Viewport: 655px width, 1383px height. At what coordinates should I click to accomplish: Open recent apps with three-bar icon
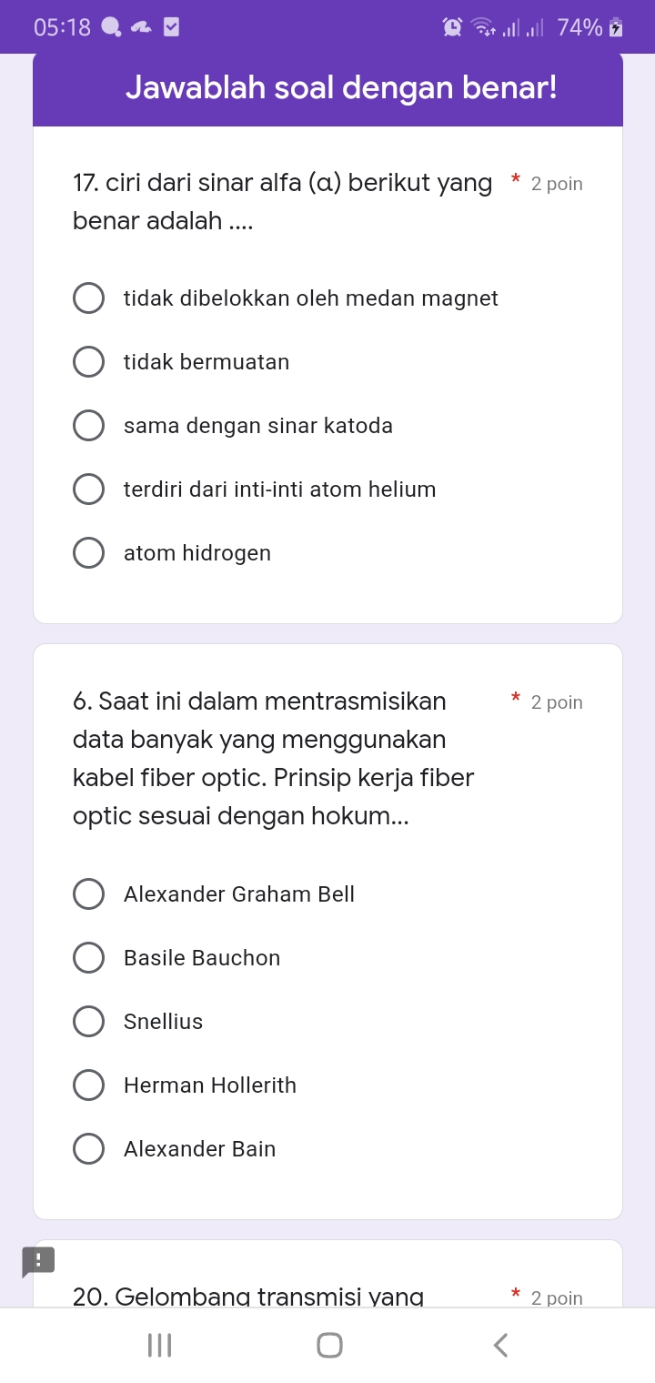pos(160,1345)
